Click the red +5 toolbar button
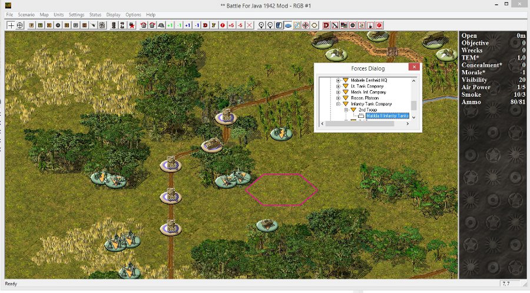Viewport: 530px width, 293px height. pyautogui.click(x=231, y=25)
